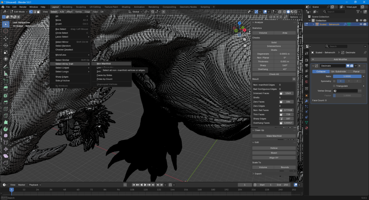
Task: Toggle the Collection exclude checkbox
Action: click(357, 21)
